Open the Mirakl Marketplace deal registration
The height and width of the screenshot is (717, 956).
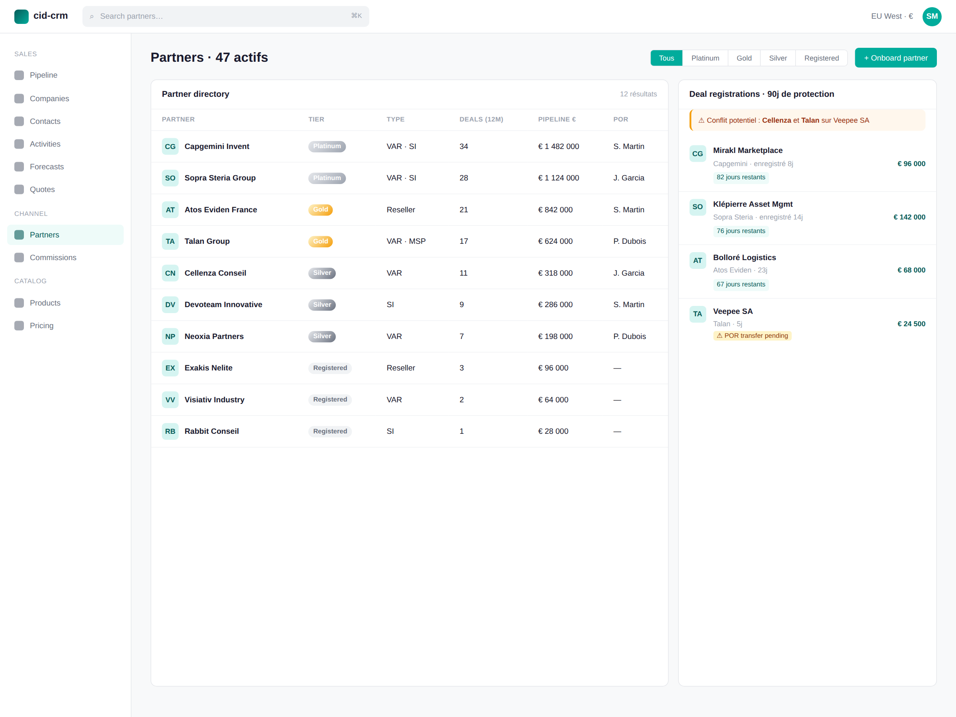(x=807, y=164)
